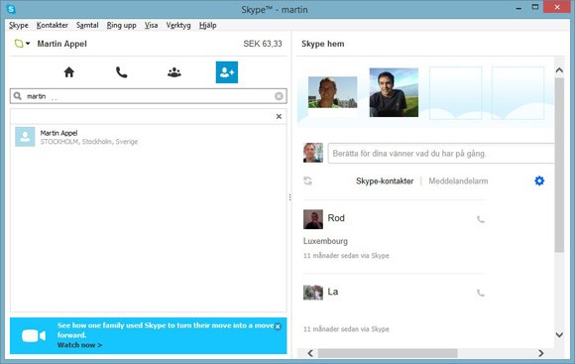Click the SEK 63,33 credit balance
Image resolution: width=575 pixels, height=364 pixels.
[x=263, y=44]
